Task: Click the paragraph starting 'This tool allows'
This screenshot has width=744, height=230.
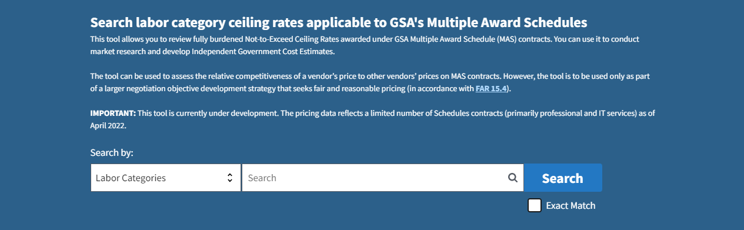Action: tap(365, 45)
